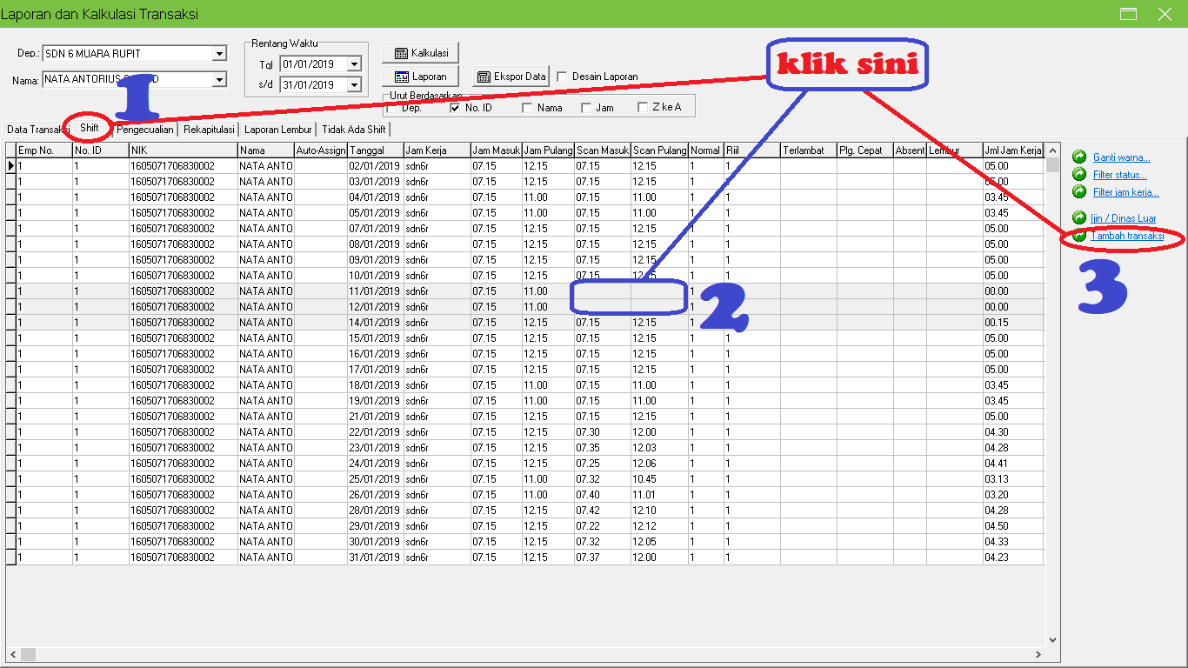Click Jml Jam Kerja value 04.41
Image resolution: width=1188 pixels, height=668 pixels.
coord(1013,464)
